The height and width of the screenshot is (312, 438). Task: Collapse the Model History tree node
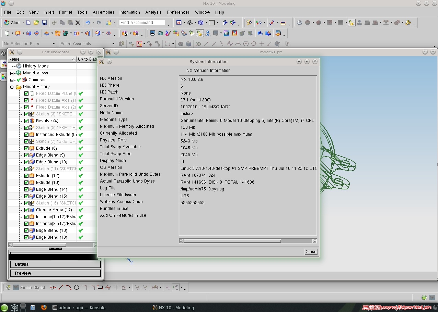tap(12, 87)
